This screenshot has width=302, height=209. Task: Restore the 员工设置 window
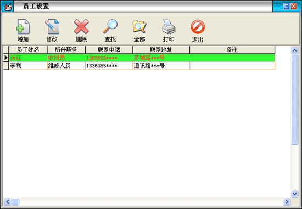(x=287, y=6)
